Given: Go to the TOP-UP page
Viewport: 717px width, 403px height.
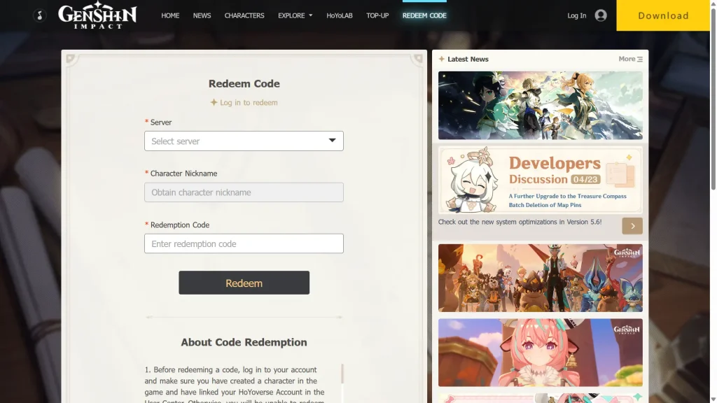Looking at the screenshot, I should [377, 15].
